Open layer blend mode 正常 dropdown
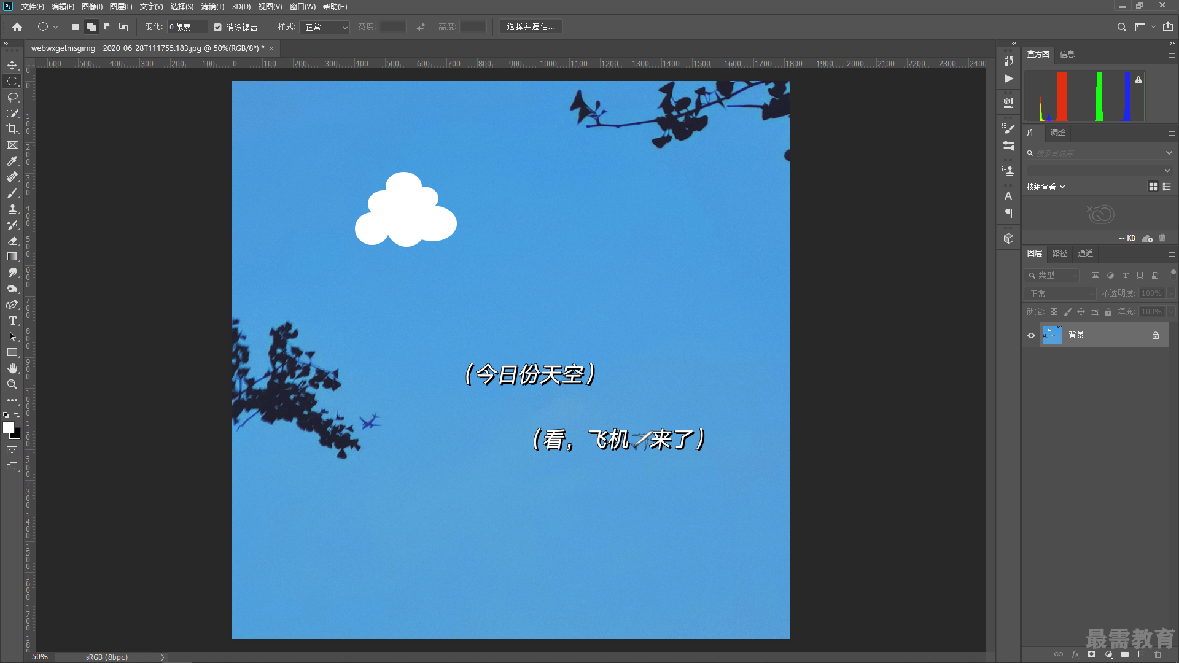The height and width of the screenshot is (663, 1179). [x=1060, y=293]
